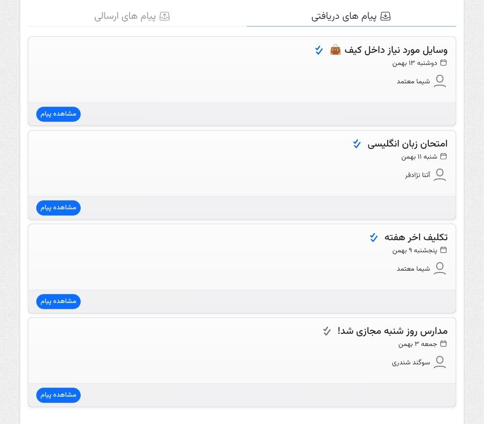Select the تکلیف اخر هفته message title
The width and height of the screenshot is (484, 424).
click(416, 237)
